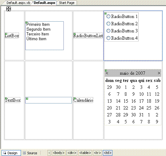The width and height of the screenshot is (166, 156).
Task: Select RadioButton 3 option
Action: [108, 31]
